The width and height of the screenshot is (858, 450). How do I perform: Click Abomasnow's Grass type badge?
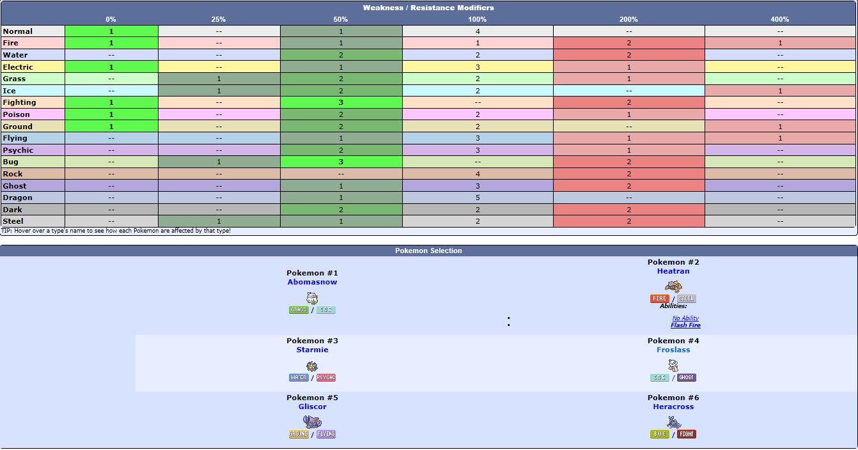pyautogui.click(x=299, y=310)
